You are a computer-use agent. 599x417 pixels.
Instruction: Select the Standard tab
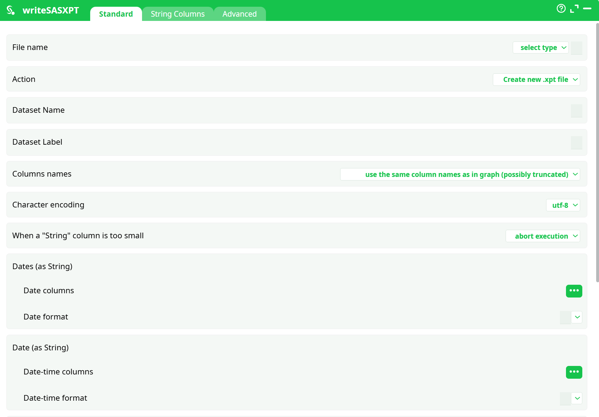point(116,14)
